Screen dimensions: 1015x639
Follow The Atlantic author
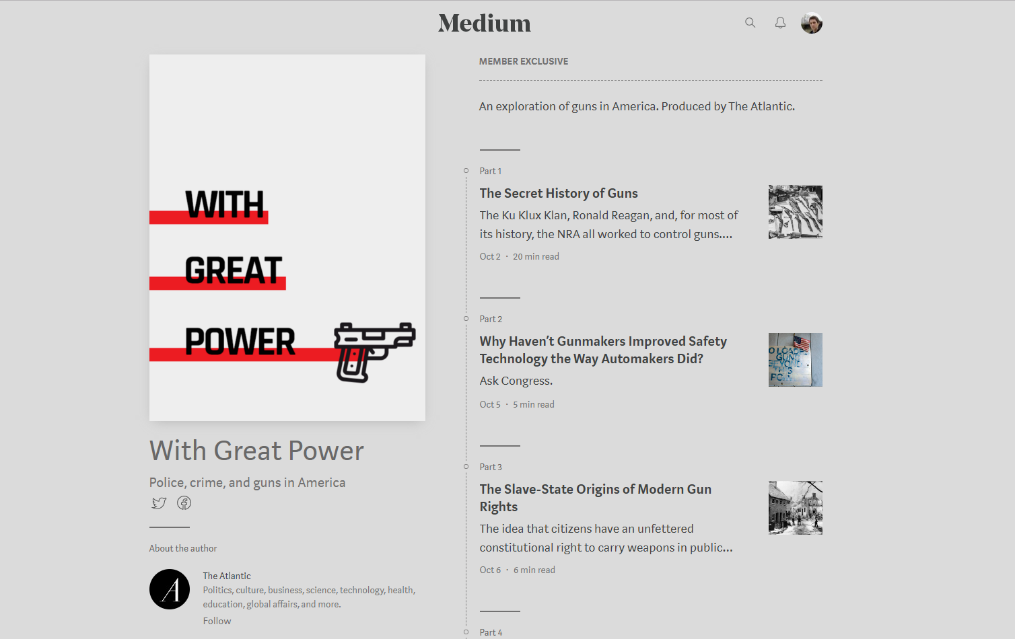(x=217, y=621)
